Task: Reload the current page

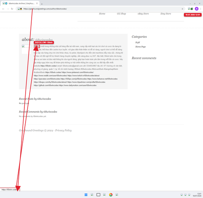Action: click(x=12, y=9)
